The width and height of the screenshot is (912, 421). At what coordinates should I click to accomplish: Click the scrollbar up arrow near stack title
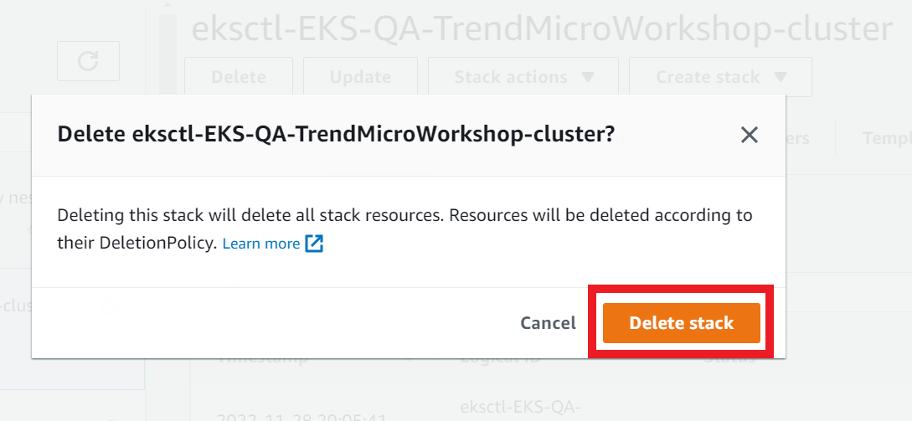point(168,6)
